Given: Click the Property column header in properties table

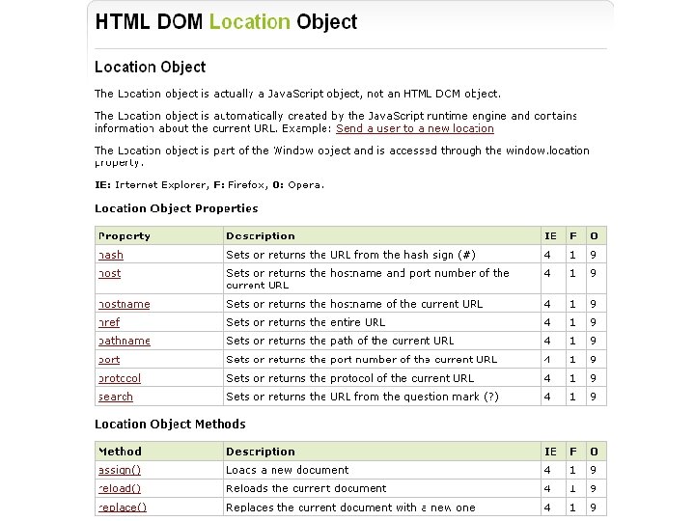Looking at the screenshot, I should 159,236.
